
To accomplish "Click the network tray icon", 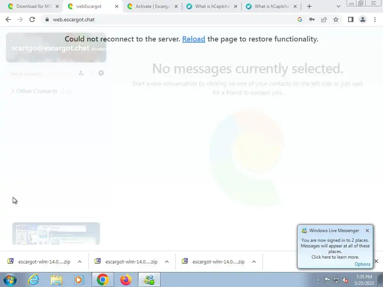I will [x=336, y=280].
